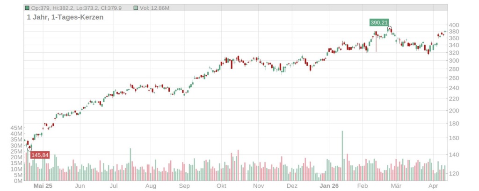
Task: Click the green OHLC legend swatch
Action: (x=27, y=8)
